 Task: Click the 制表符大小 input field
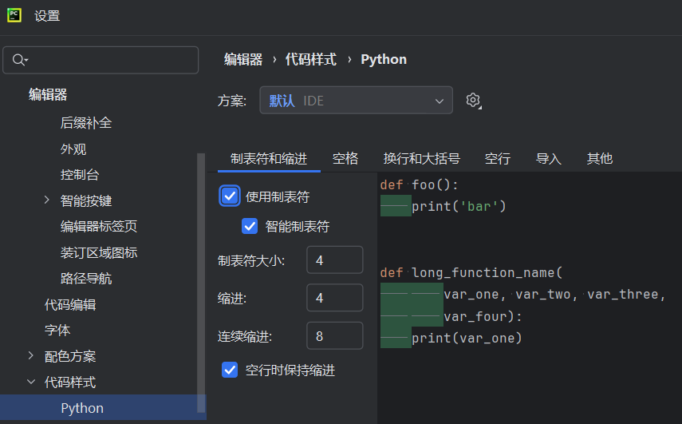coord(334,260)
